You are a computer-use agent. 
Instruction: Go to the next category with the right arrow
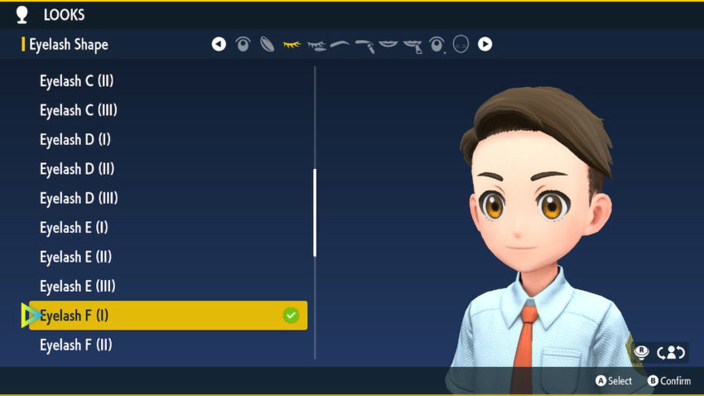(485, 44)
